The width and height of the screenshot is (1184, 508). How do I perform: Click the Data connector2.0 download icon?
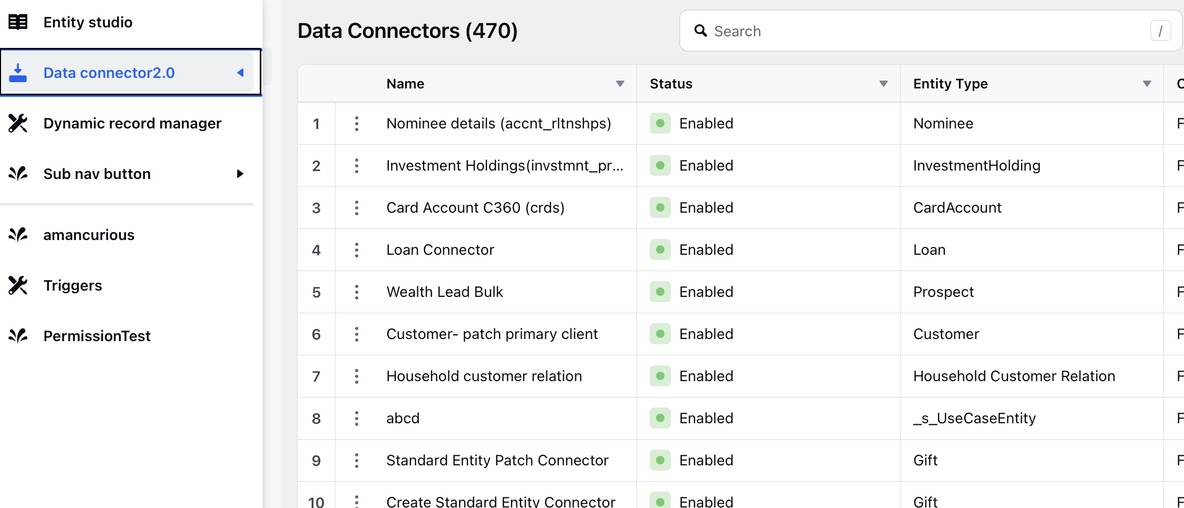(x=18, y=73)
